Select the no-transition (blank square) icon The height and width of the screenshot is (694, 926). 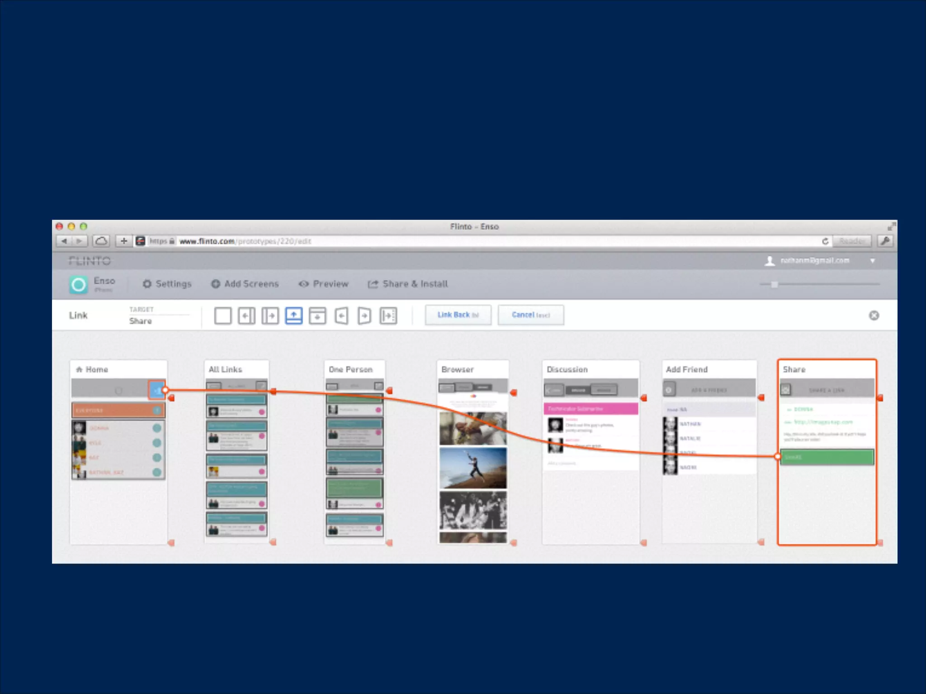pyautogui.click(x=222, y=316)
